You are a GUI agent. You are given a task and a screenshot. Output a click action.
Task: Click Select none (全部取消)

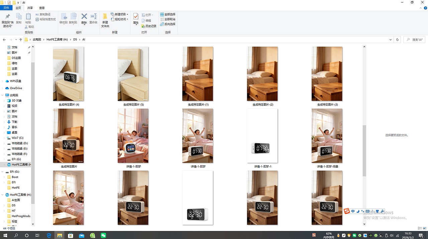point(168,19)
